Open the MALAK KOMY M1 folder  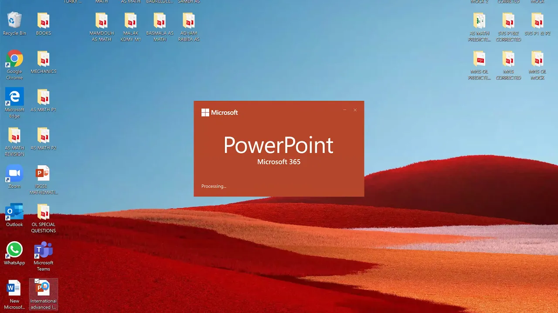click(131, 27)
